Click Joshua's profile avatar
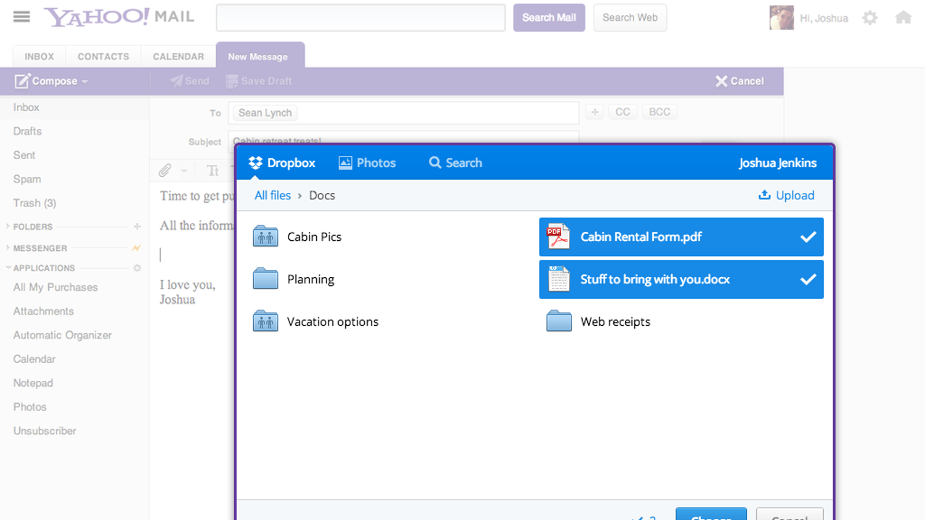The height and width of the screenshot is (520, 925). pos(782,18)
